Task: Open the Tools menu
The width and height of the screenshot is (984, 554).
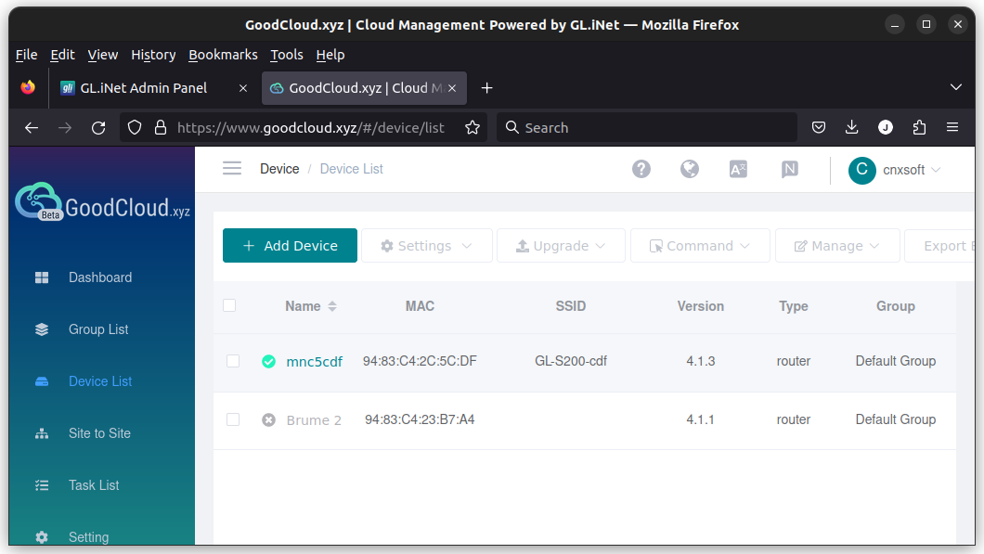Action: [287, 55]
